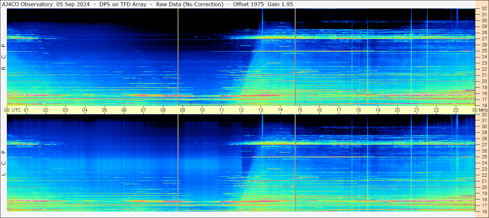The height and width of the screenshot is (218, 489).
Task: Click the "17" hour label on time axis
Action: tap(339, 110)
